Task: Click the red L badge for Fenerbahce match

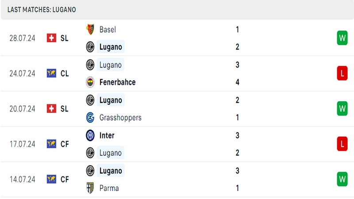Action: [342, 73]
